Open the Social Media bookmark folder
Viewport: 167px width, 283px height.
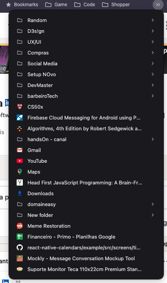pyautogui.click(x=86, y=63)
